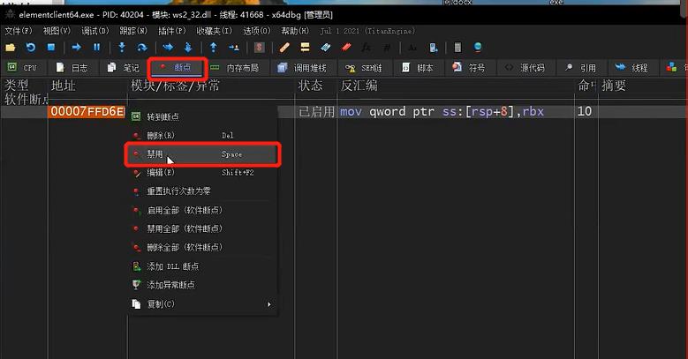The image size is (688, 359).
Task: Click the open file folder icon
Action: click(11, 47)
